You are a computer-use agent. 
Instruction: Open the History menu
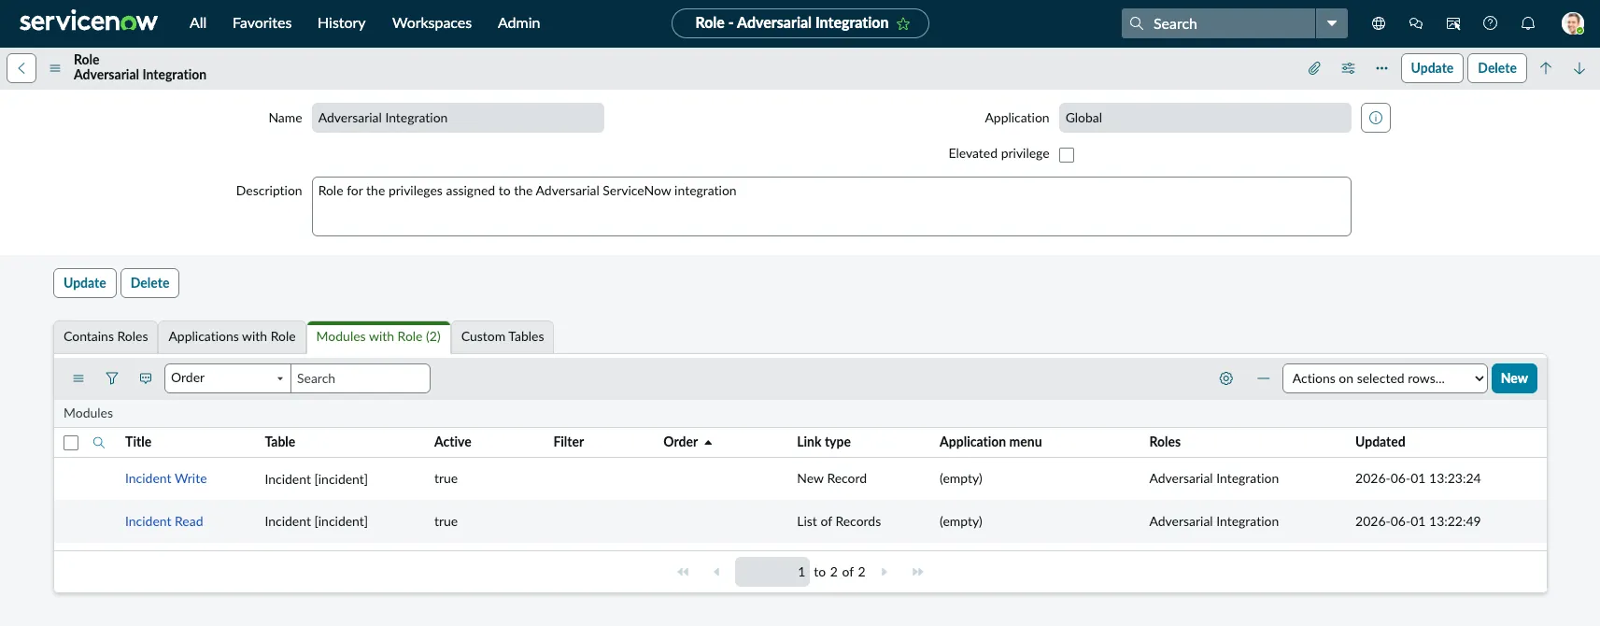tap(341, 23)
